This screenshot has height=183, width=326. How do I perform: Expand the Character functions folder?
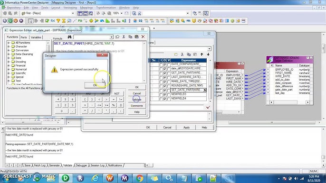click(9, 46)
